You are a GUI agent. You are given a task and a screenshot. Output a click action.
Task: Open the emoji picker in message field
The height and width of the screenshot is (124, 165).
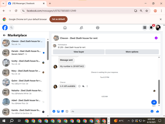pos(152,111)
